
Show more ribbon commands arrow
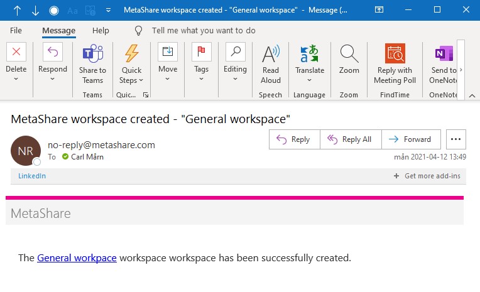coord(461,70)
